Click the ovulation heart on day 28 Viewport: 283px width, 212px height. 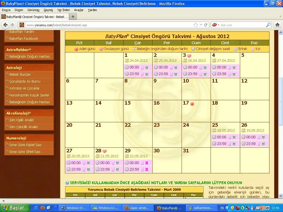pyautogui.click(x=104, y=151)
